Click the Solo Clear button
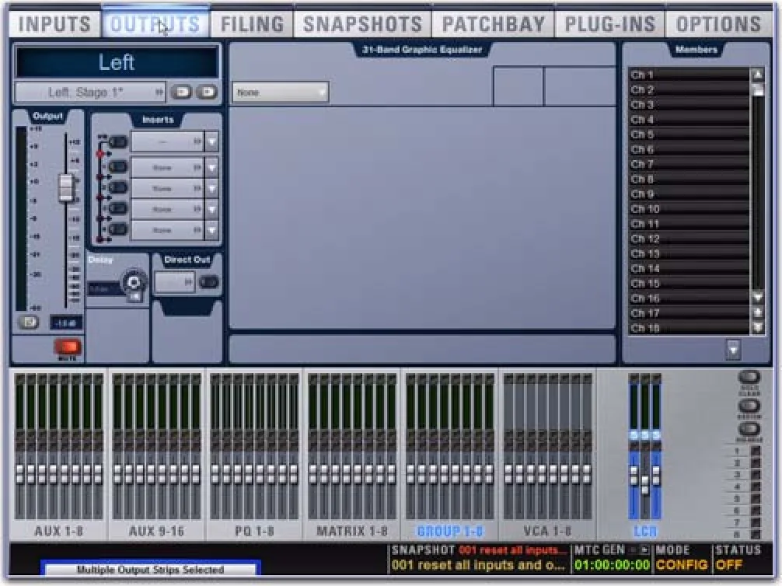Viewport: 782px width, 586px height. (749, 378)
